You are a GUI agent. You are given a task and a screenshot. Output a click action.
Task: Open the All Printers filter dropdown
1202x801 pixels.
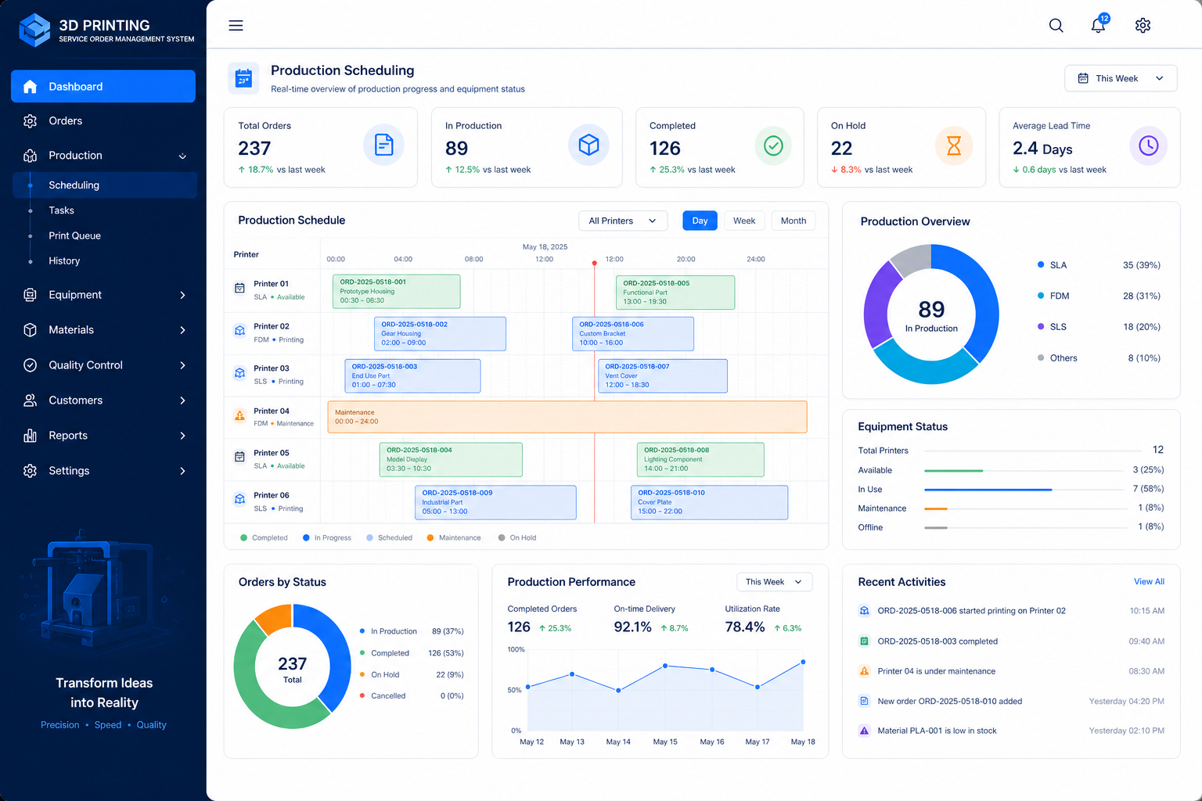coord(623,221)
